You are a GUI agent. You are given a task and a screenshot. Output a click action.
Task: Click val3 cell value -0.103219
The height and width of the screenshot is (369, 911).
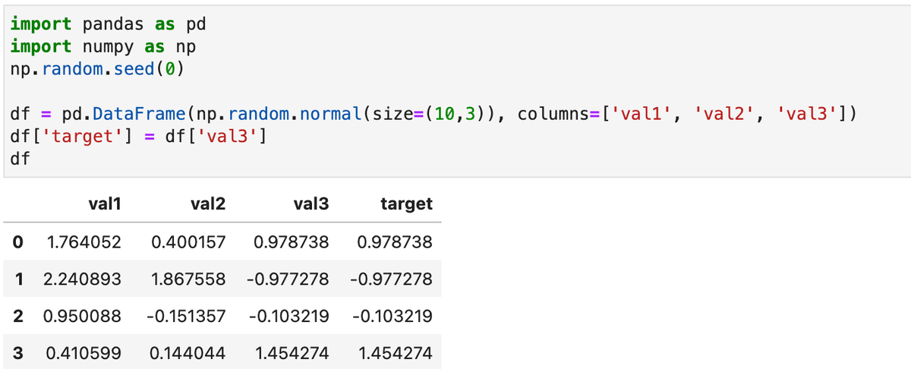coord(288,316)
